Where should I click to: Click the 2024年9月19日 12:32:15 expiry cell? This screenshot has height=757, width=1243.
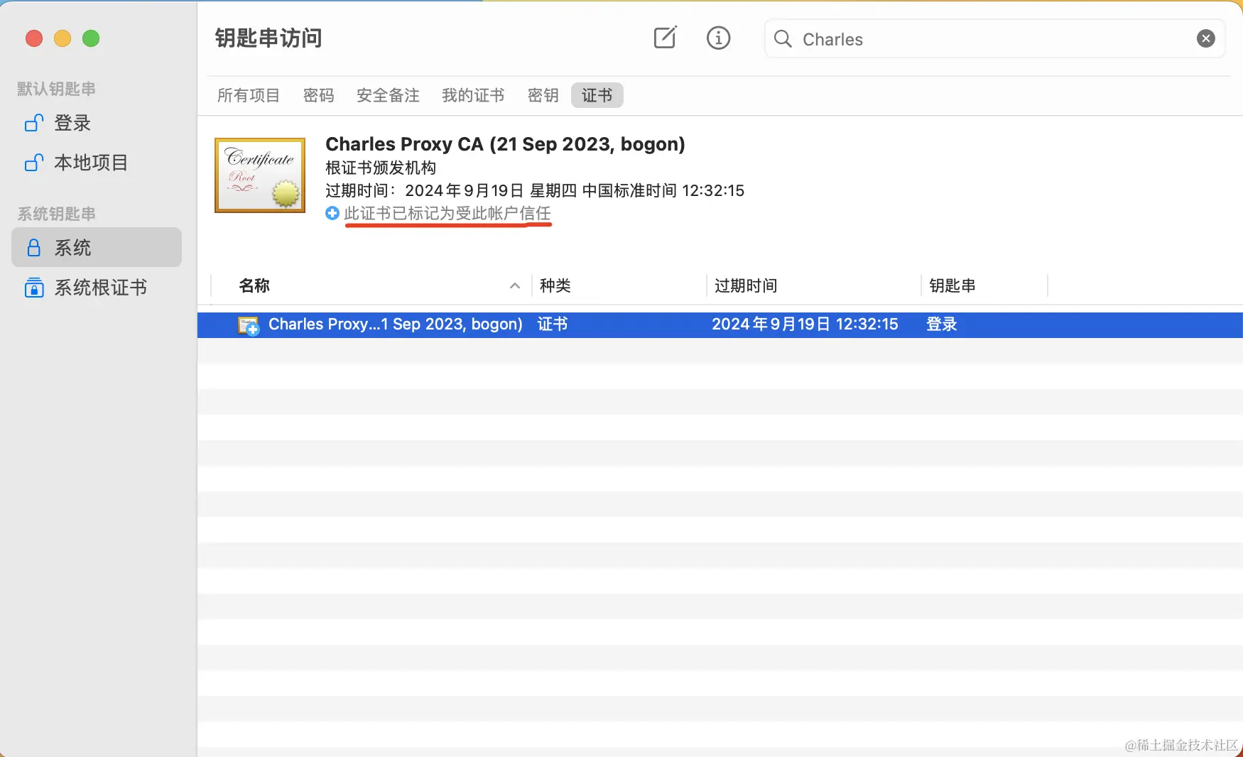805,325
